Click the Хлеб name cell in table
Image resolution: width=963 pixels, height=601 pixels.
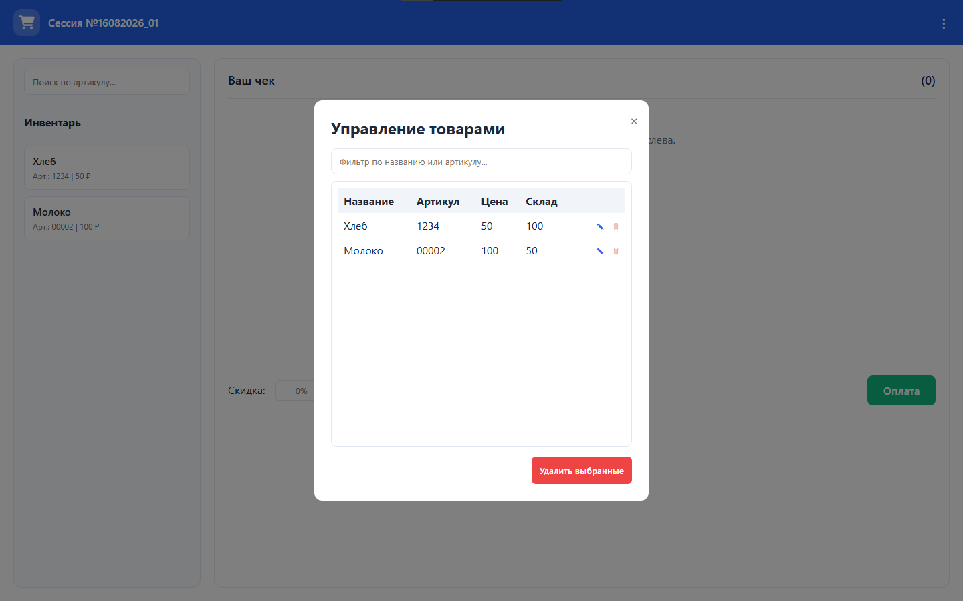point(356,226)
